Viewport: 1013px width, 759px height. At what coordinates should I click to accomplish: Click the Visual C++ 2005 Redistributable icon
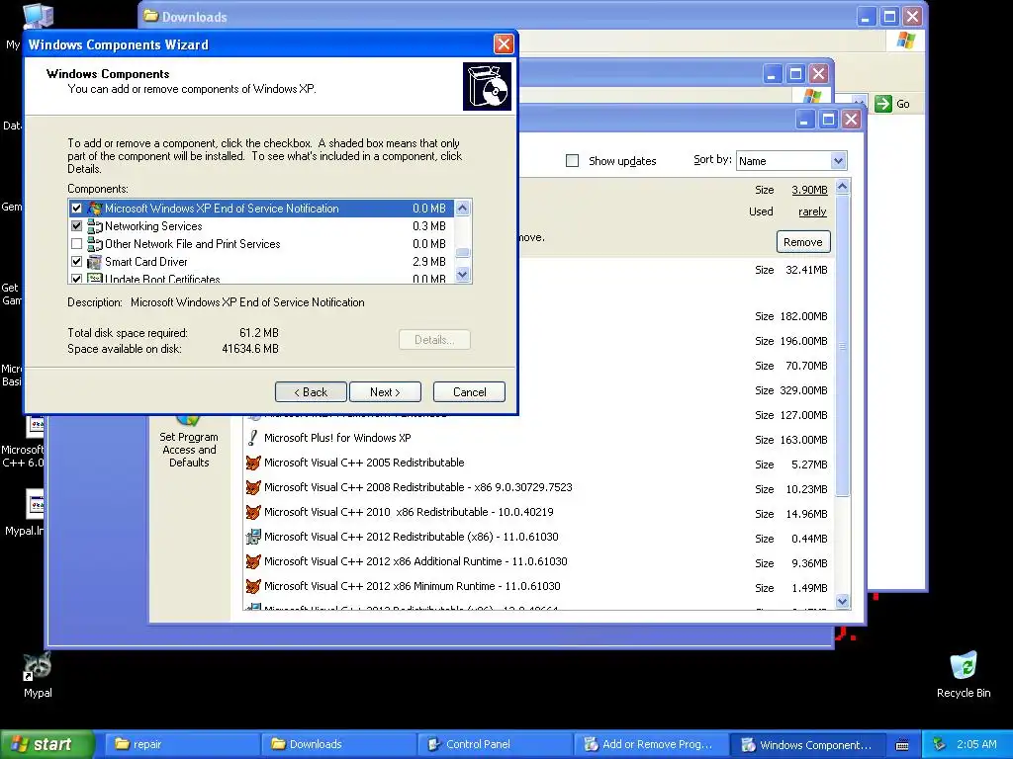point(253,463)
